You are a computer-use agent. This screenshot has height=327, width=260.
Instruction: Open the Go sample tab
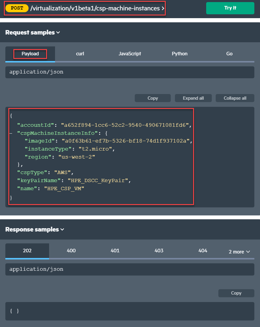(229, 54)
